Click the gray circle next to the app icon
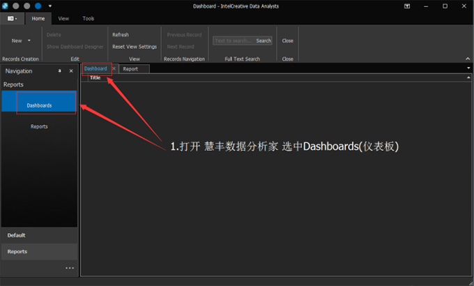The width and height of the screenshot is (474, 286). [16, 6]
